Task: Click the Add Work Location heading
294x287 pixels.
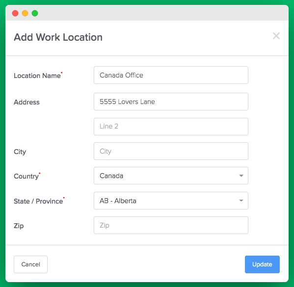Action: pos(58,37)
